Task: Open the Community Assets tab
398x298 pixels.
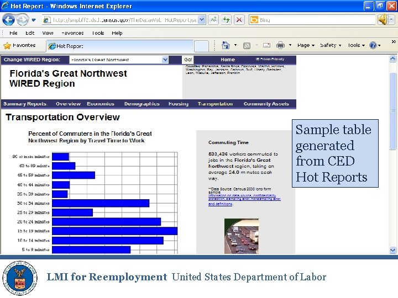Action: click(x=266, y=104)
